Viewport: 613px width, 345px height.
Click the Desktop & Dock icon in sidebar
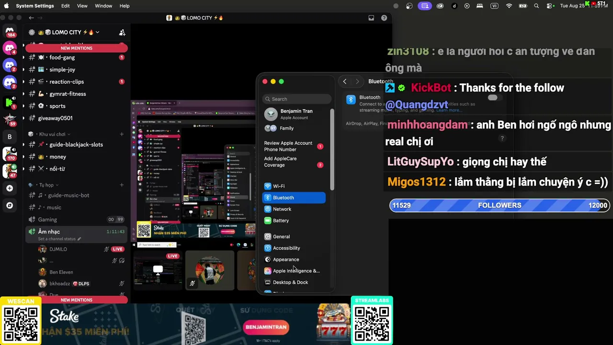(x=268, y=282)
